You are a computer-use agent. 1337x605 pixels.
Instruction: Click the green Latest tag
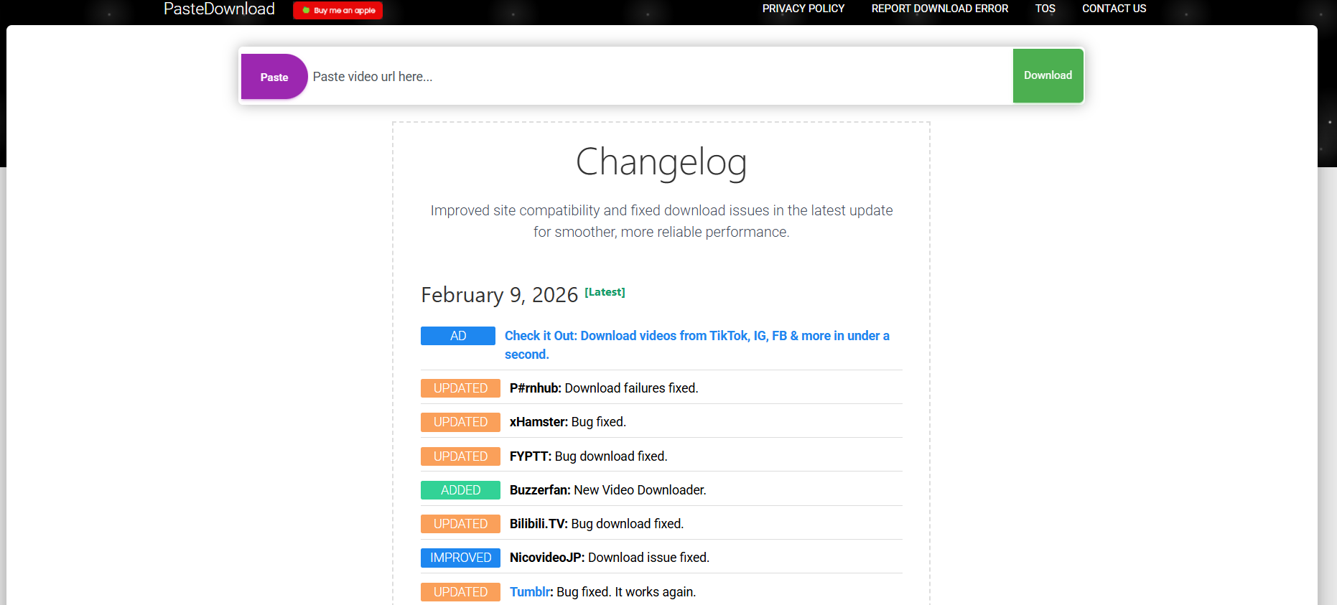(605, 292)
